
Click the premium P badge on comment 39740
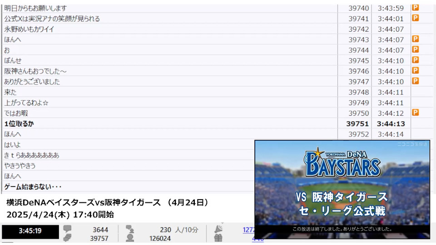point(415,8)
